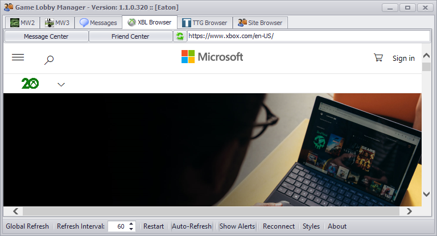Open the shopping cart icon

click(378, 57)
